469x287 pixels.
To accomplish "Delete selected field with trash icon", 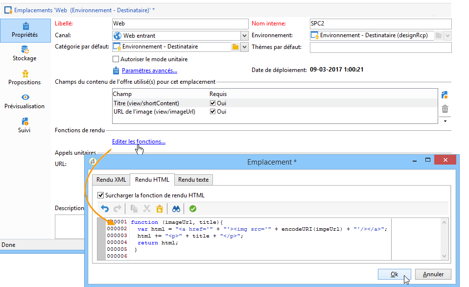I will click(445, 109).
